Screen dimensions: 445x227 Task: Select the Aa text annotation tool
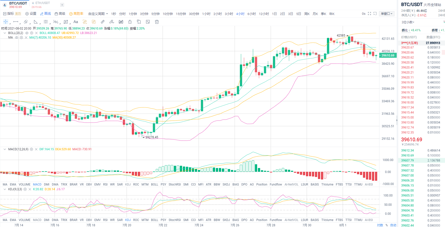click(76, 22)
